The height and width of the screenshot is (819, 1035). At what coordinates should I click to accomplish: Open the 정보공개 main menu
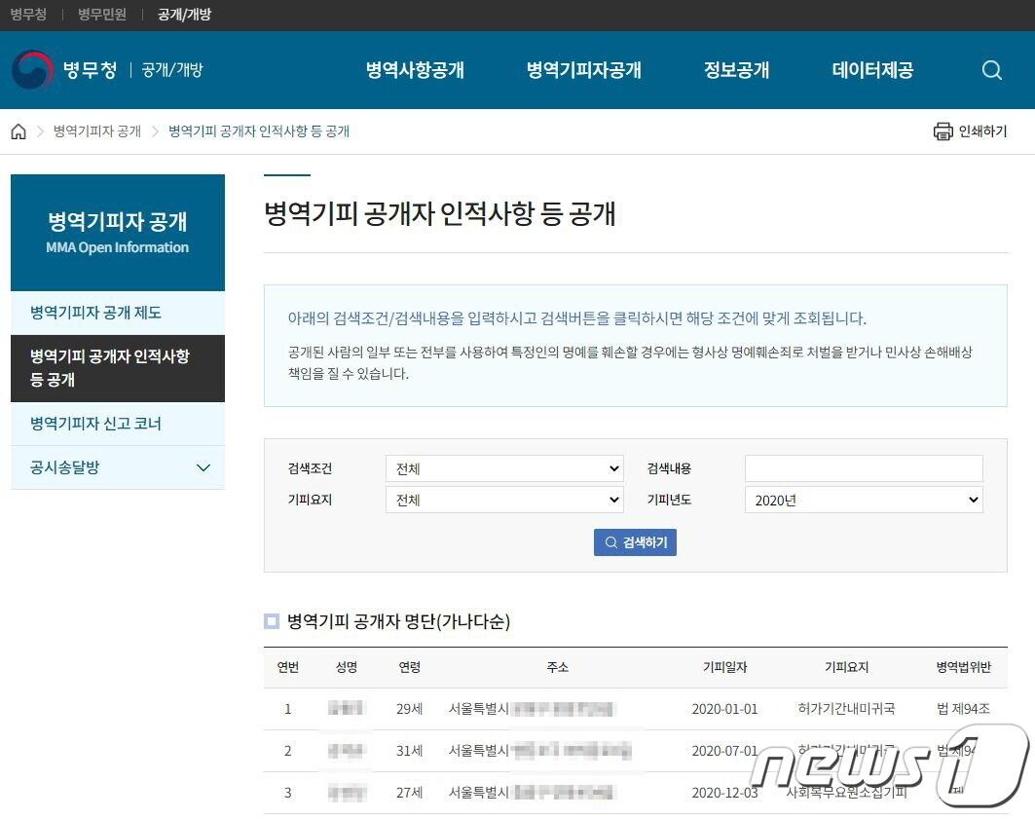click(736, 70)
